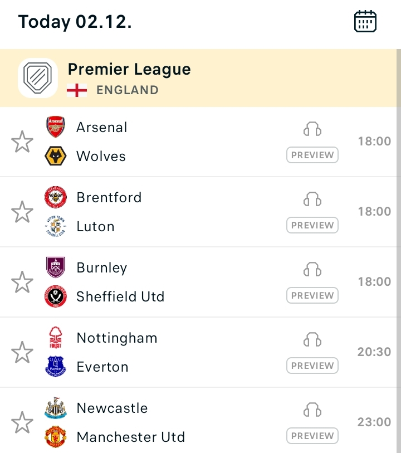The width and height of the screenshot is (401, 453).
Task: Click the Premier League shield logo
Action: coord(38,78)
